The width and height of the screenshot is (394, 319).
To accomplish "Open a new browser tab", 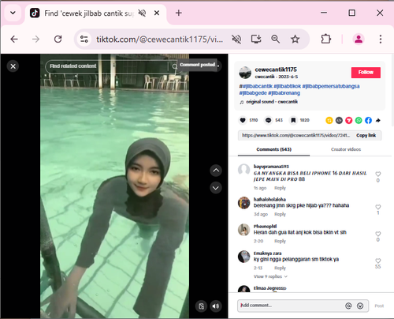I will click(x=179, y=13).
